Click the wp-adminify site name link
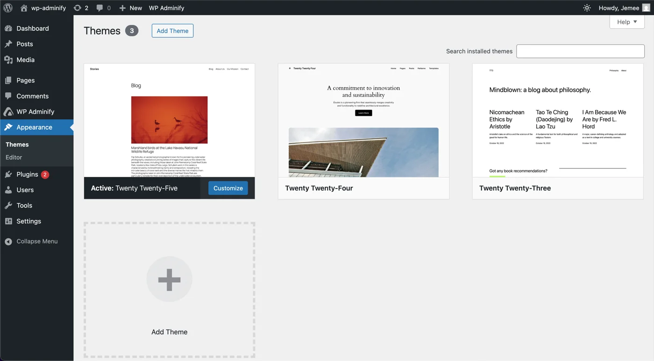Viewport: 654px width, 361px height. (49, 8)
